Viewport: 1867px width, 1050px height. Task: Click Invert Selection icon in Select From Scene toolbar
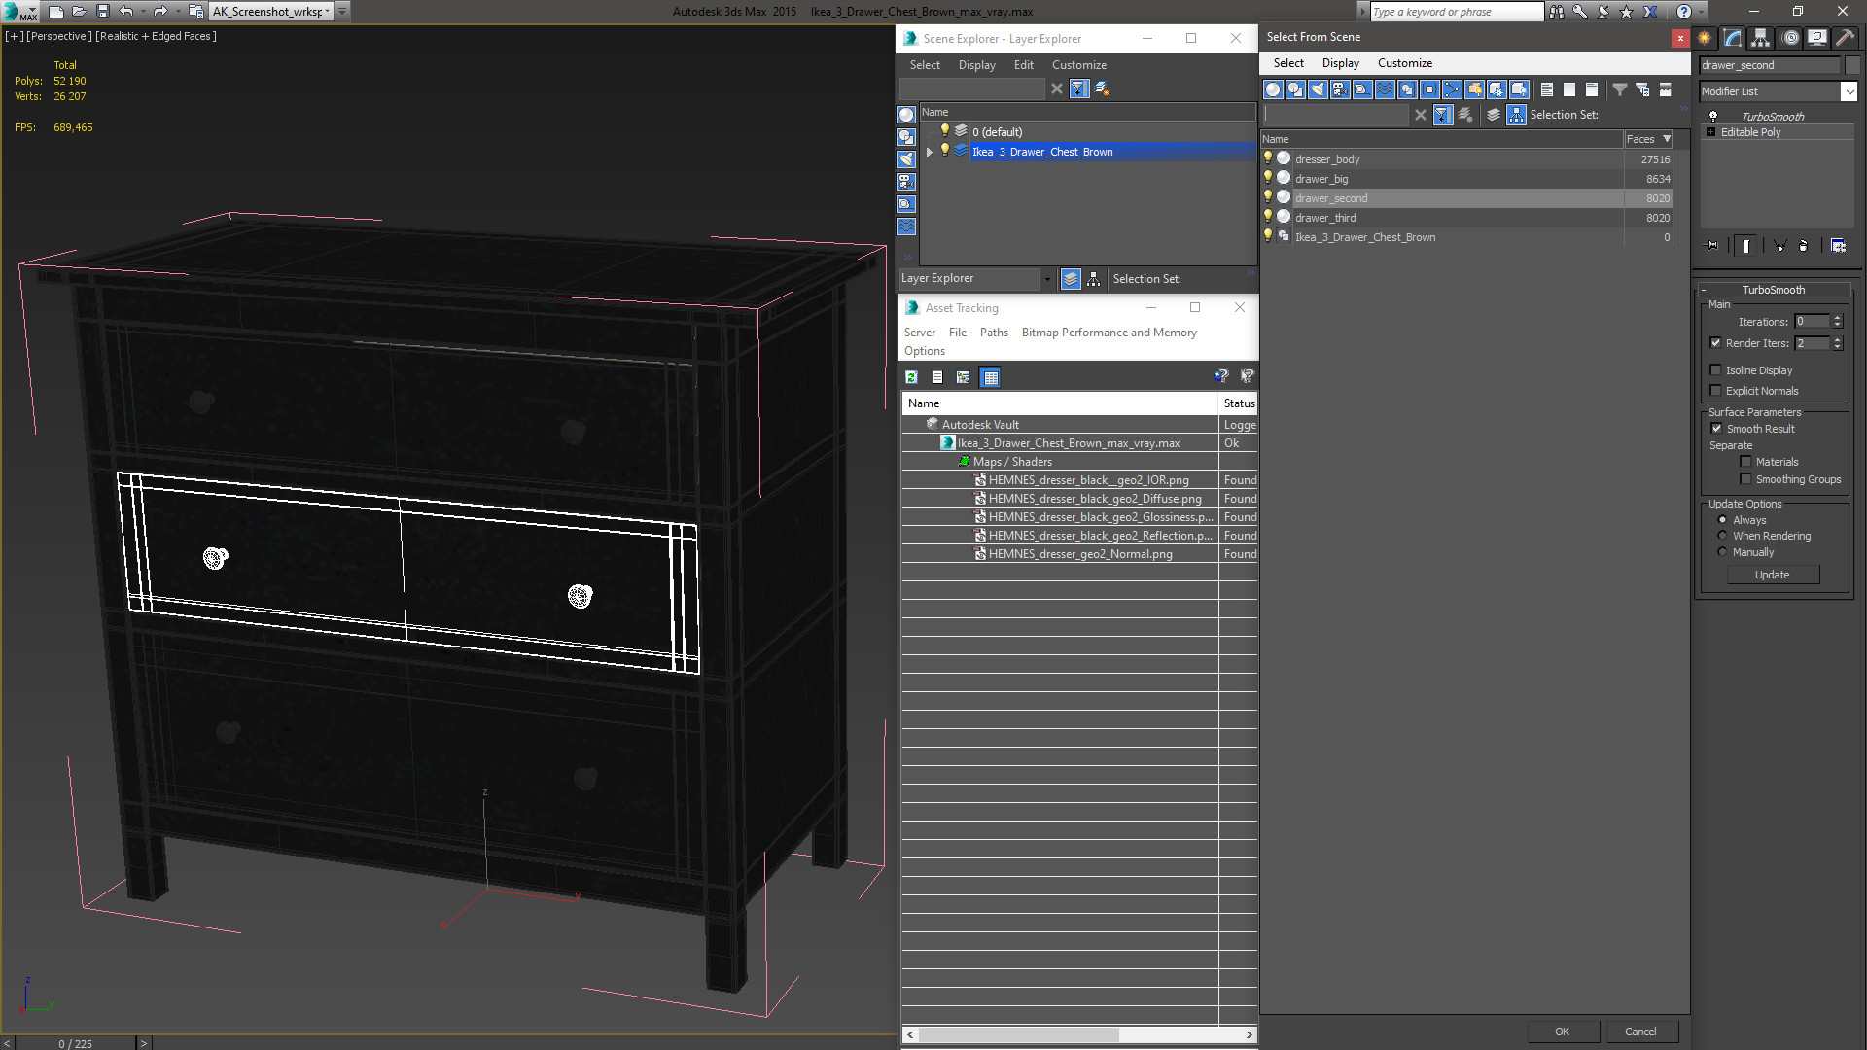pos(1592,89)
